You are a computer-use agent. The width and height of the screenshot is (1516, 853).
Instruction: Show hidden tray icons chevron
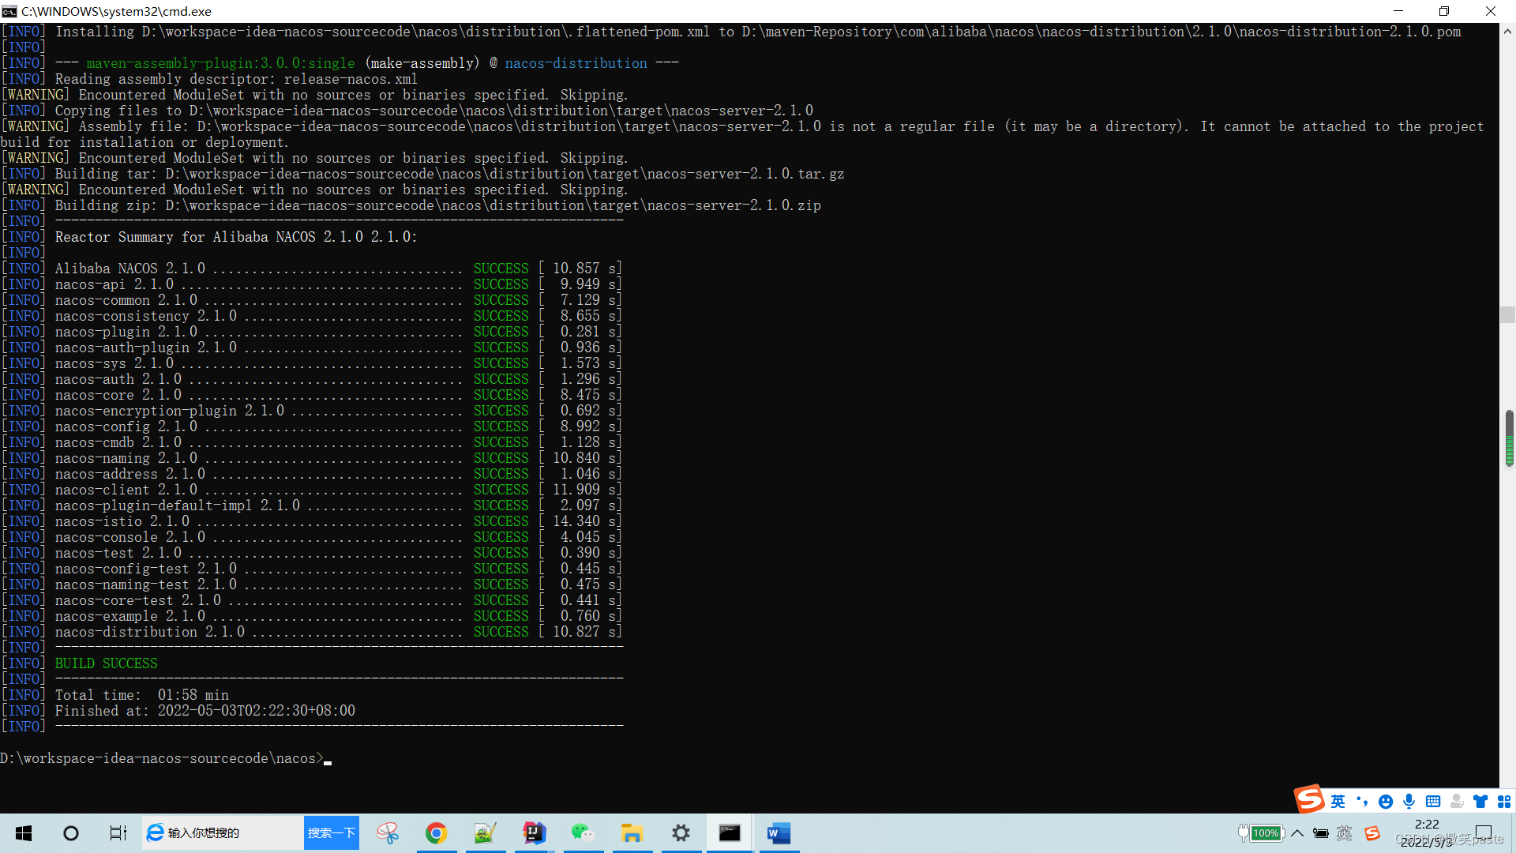point(1297,833)
